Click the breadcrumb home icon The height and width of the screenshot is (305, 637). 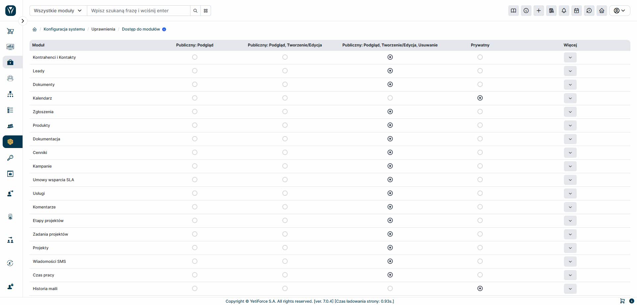pos(35,29)
